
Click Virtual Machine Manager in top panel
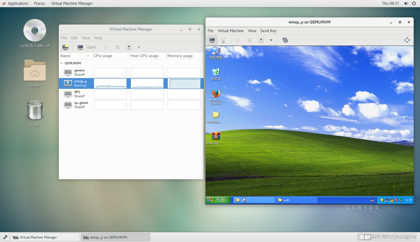click(x=72, y=3)
